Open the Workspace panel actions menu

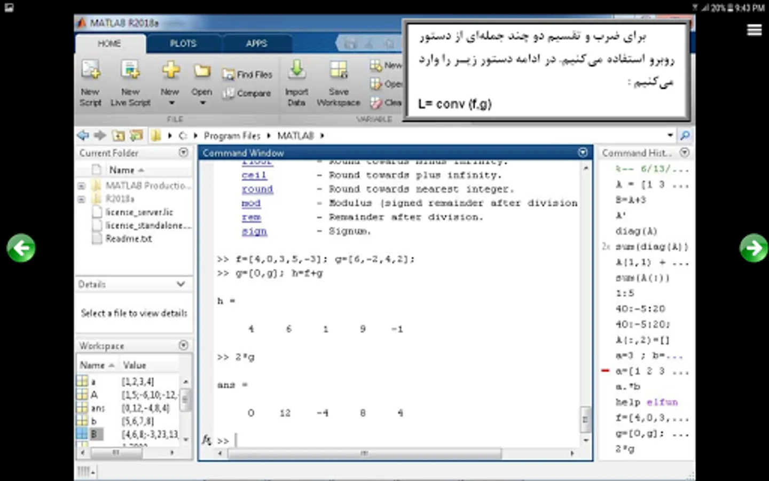184,346
